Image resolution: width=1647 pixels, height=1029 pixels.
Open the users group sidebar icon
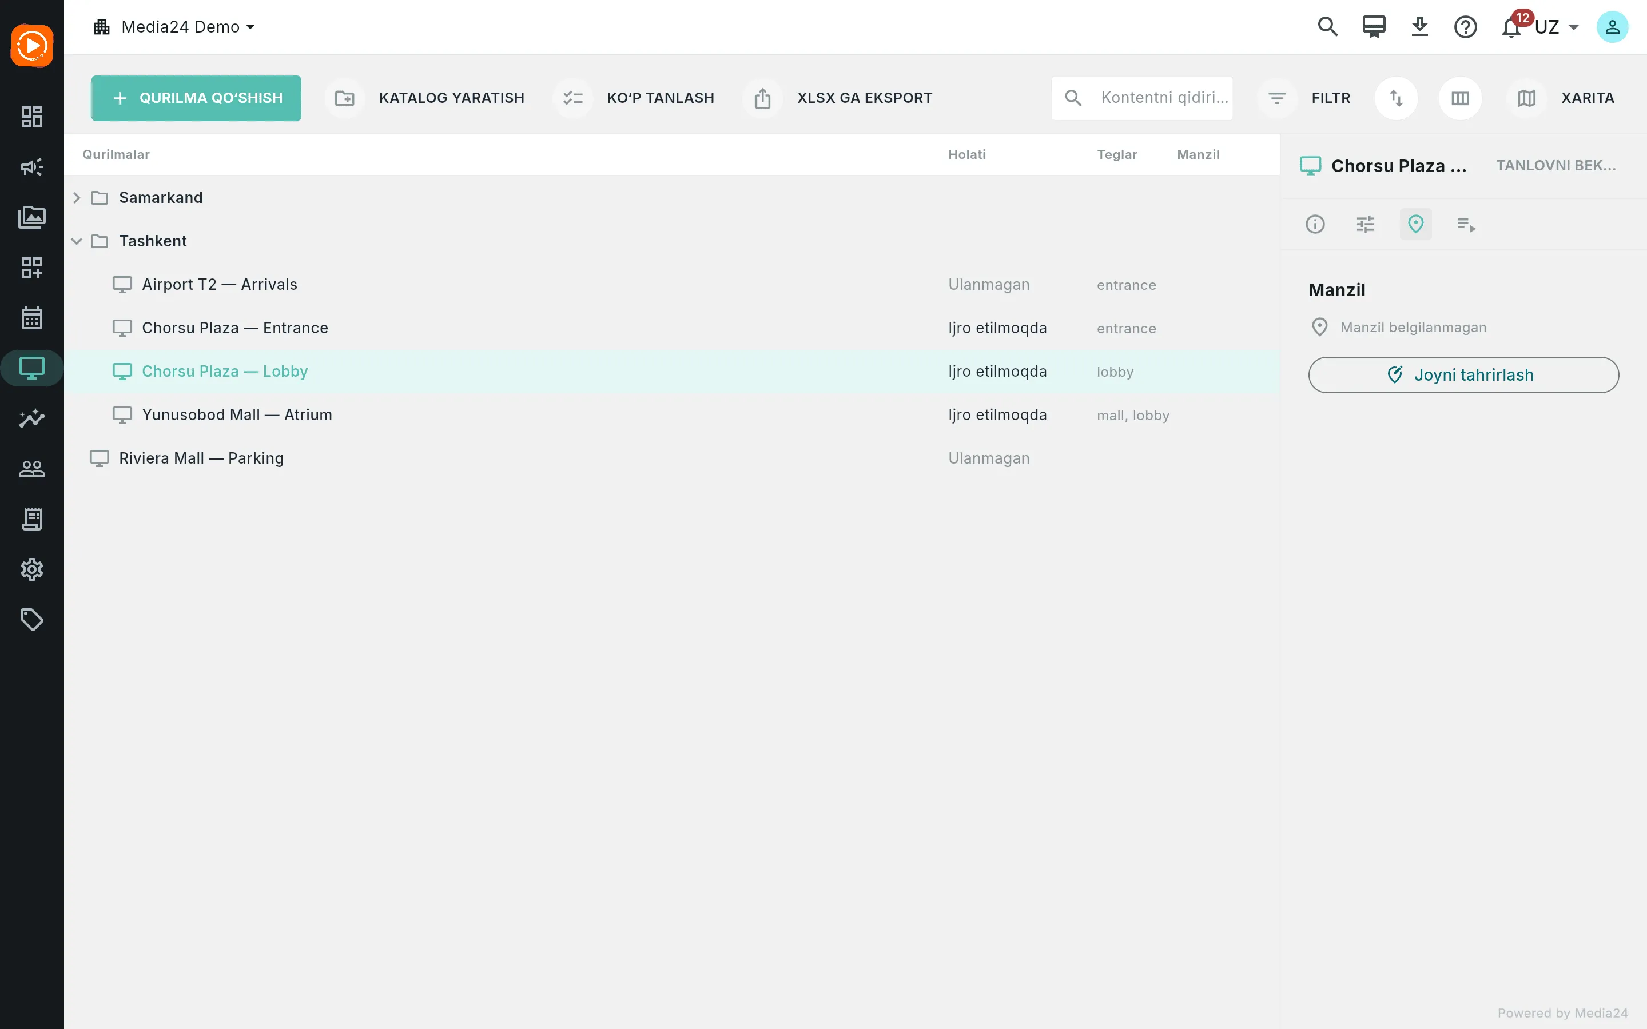click(32, 468)
